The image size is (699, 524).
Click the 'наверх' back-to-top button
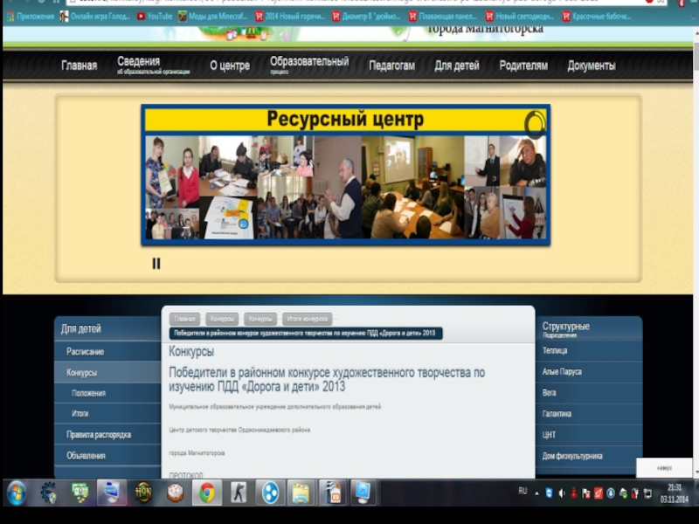(x=664, y=468)
